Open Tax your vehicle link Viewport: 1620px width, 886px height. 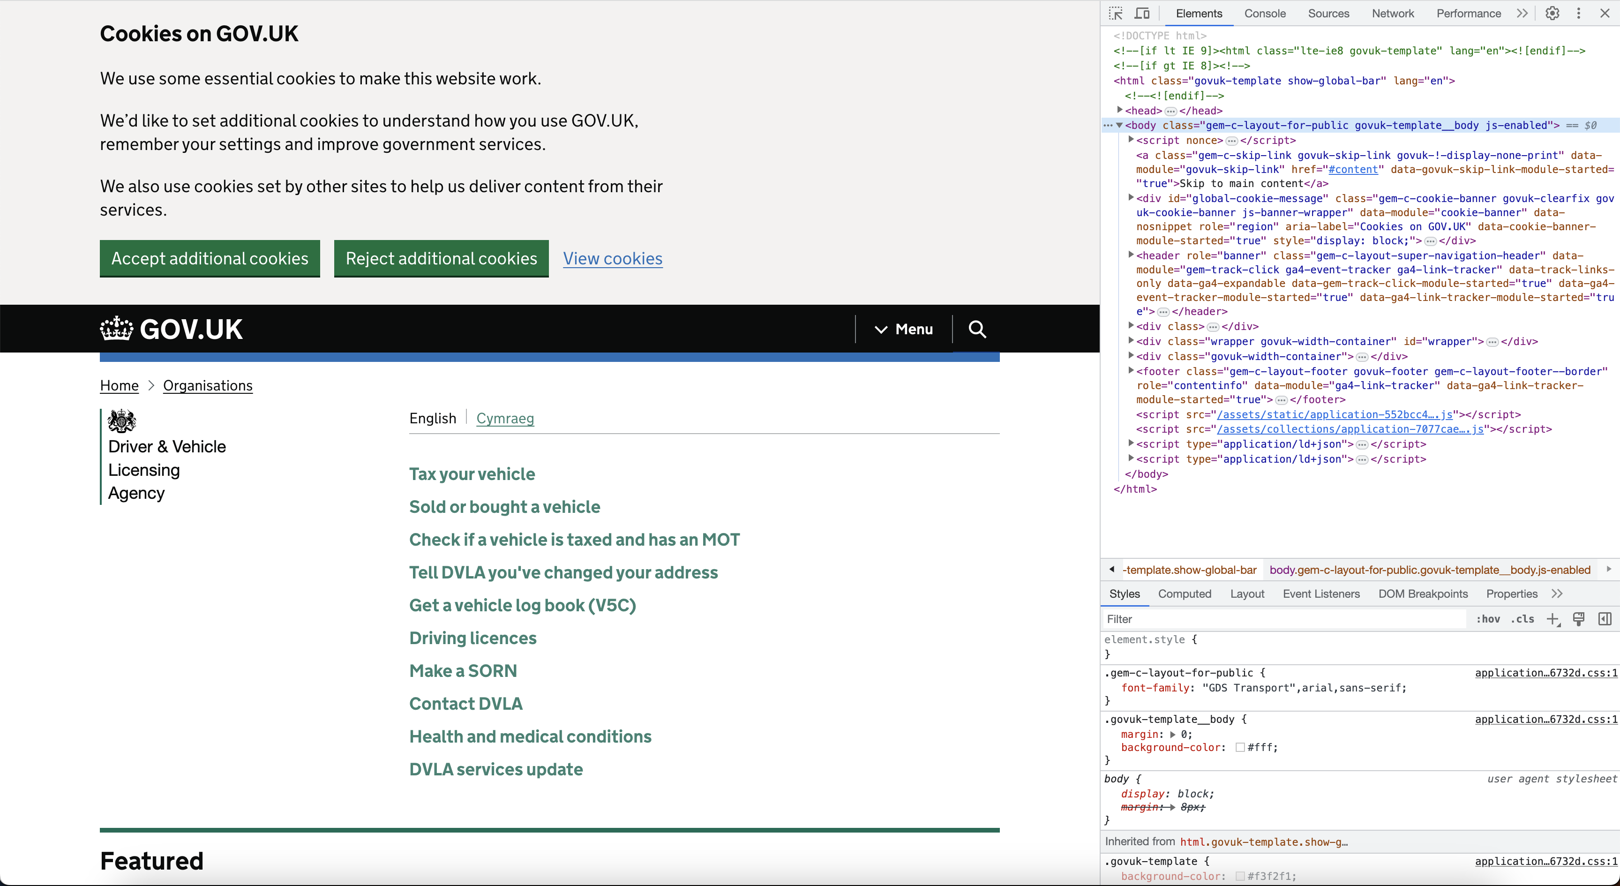(x=472, y=474)
